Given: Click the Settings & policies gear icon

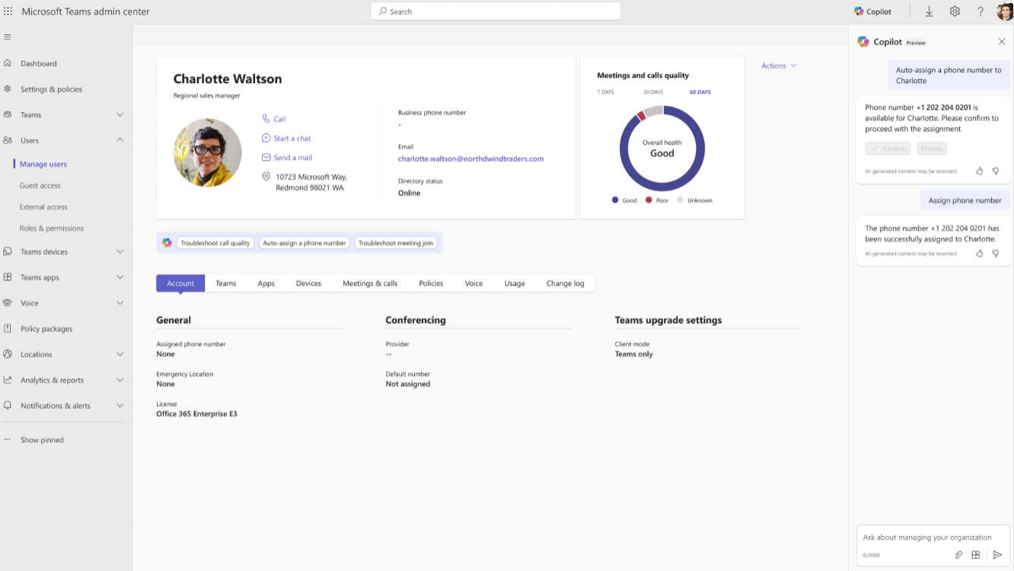Looking at the screenshot, I should coord(8,89).
